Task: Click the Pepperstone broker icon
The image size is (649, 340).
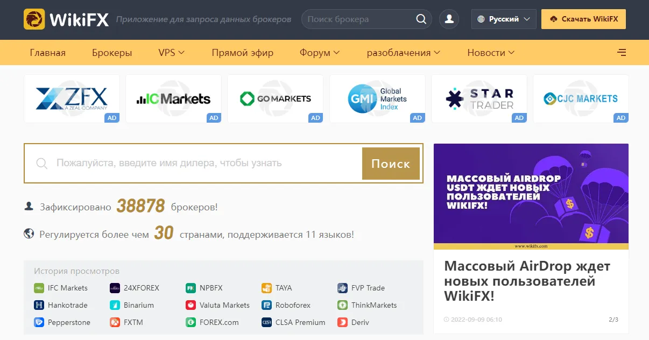Action: point(39,322)
